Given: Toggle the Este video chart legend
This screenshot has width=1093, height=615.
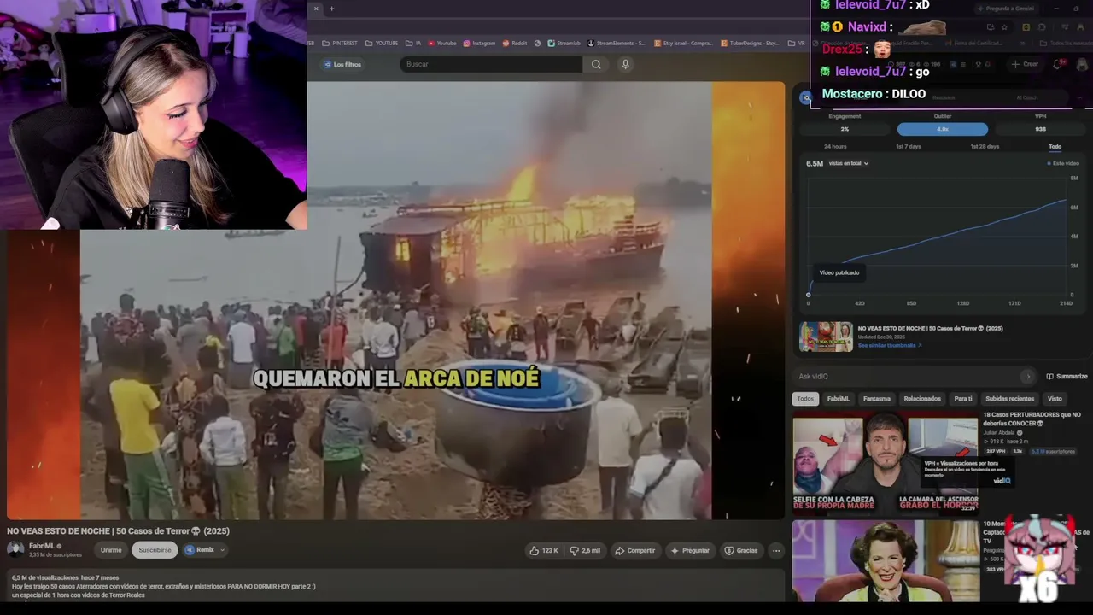Looking at the screenshot, I should pos(1063,163).
